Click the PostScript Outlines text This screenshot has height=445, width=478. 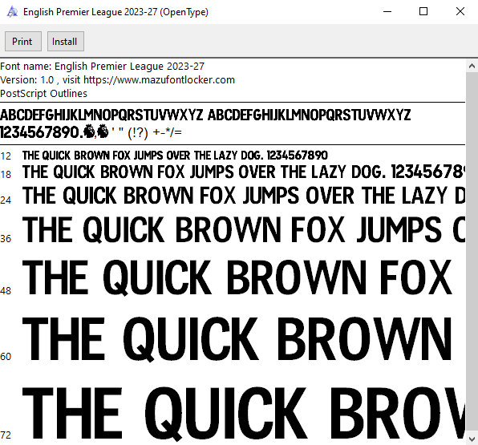pyautogui.click(x=43, y=94)
